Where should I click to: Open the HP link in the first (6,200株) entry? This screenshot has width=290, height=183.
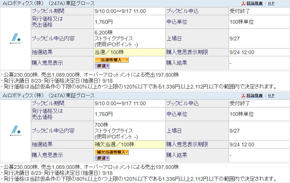pyautogui.click(x=271, y=3)
